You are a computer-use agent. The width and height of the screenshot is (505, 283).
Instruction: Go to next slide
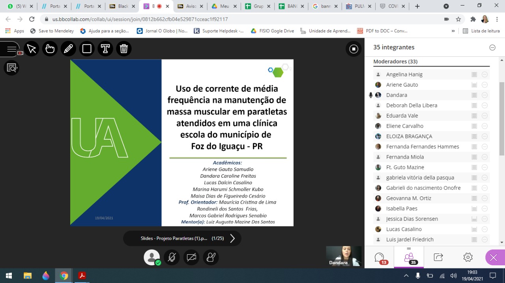click(x=232, y=239)
